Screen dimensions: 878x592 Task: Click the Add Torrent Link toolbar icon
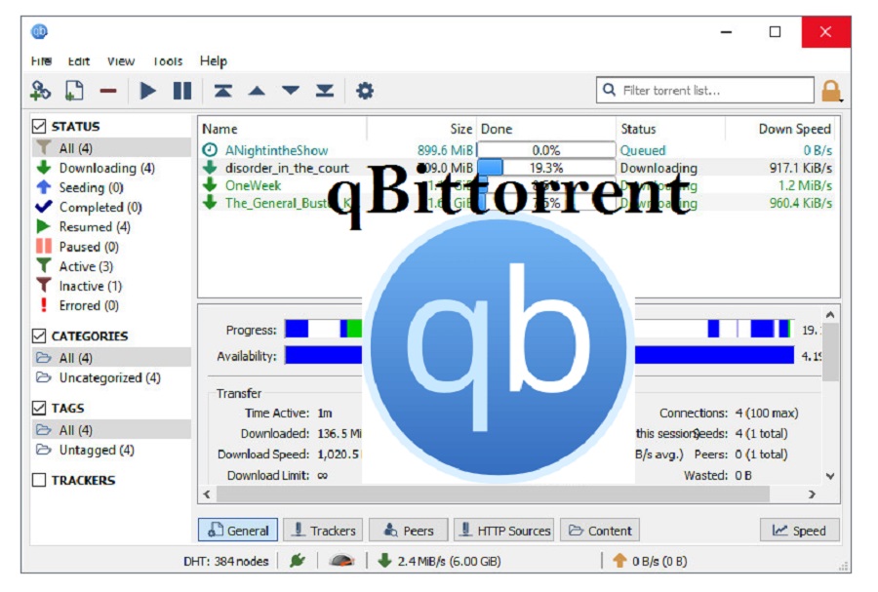(x=40, y=90)
